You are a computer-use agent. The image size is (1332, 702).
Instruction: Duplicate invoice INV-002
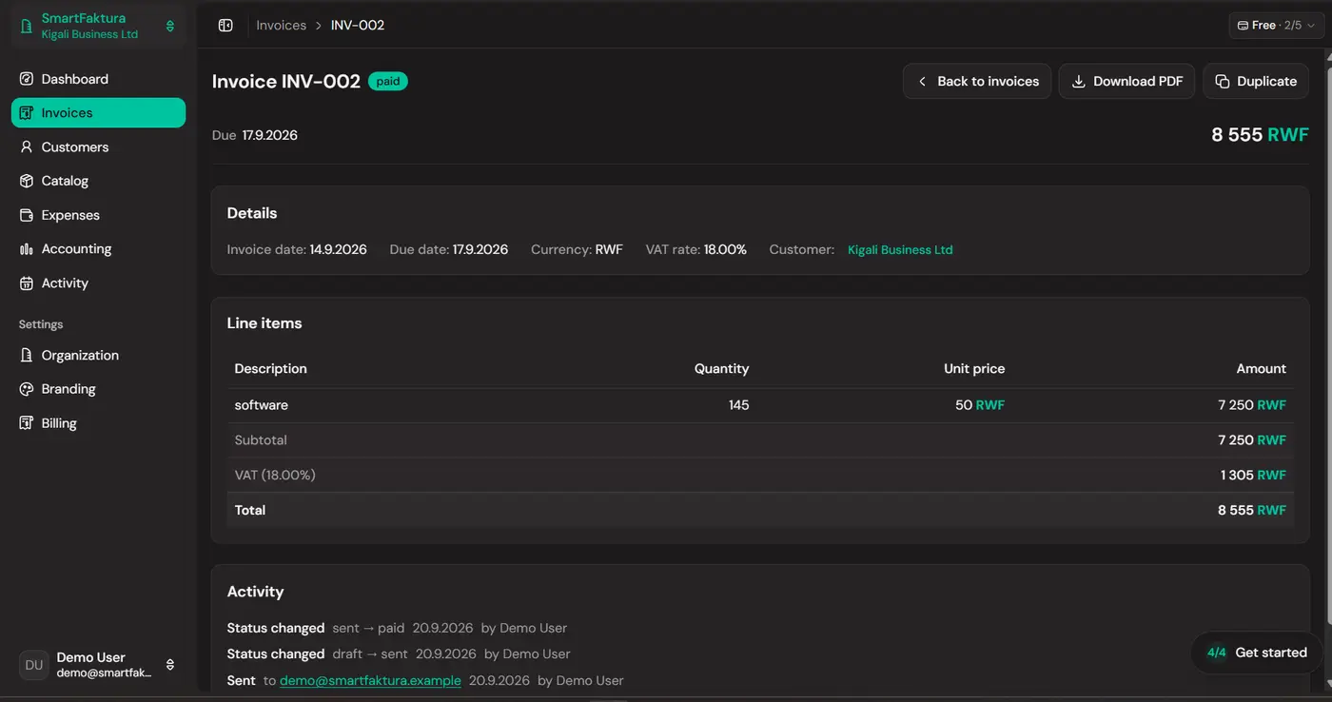(1256, 81)
